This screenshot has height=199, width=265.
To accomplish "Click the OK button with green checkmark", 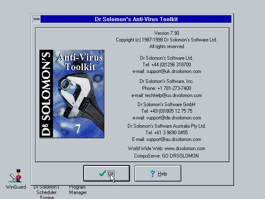I will coord(107,173).
